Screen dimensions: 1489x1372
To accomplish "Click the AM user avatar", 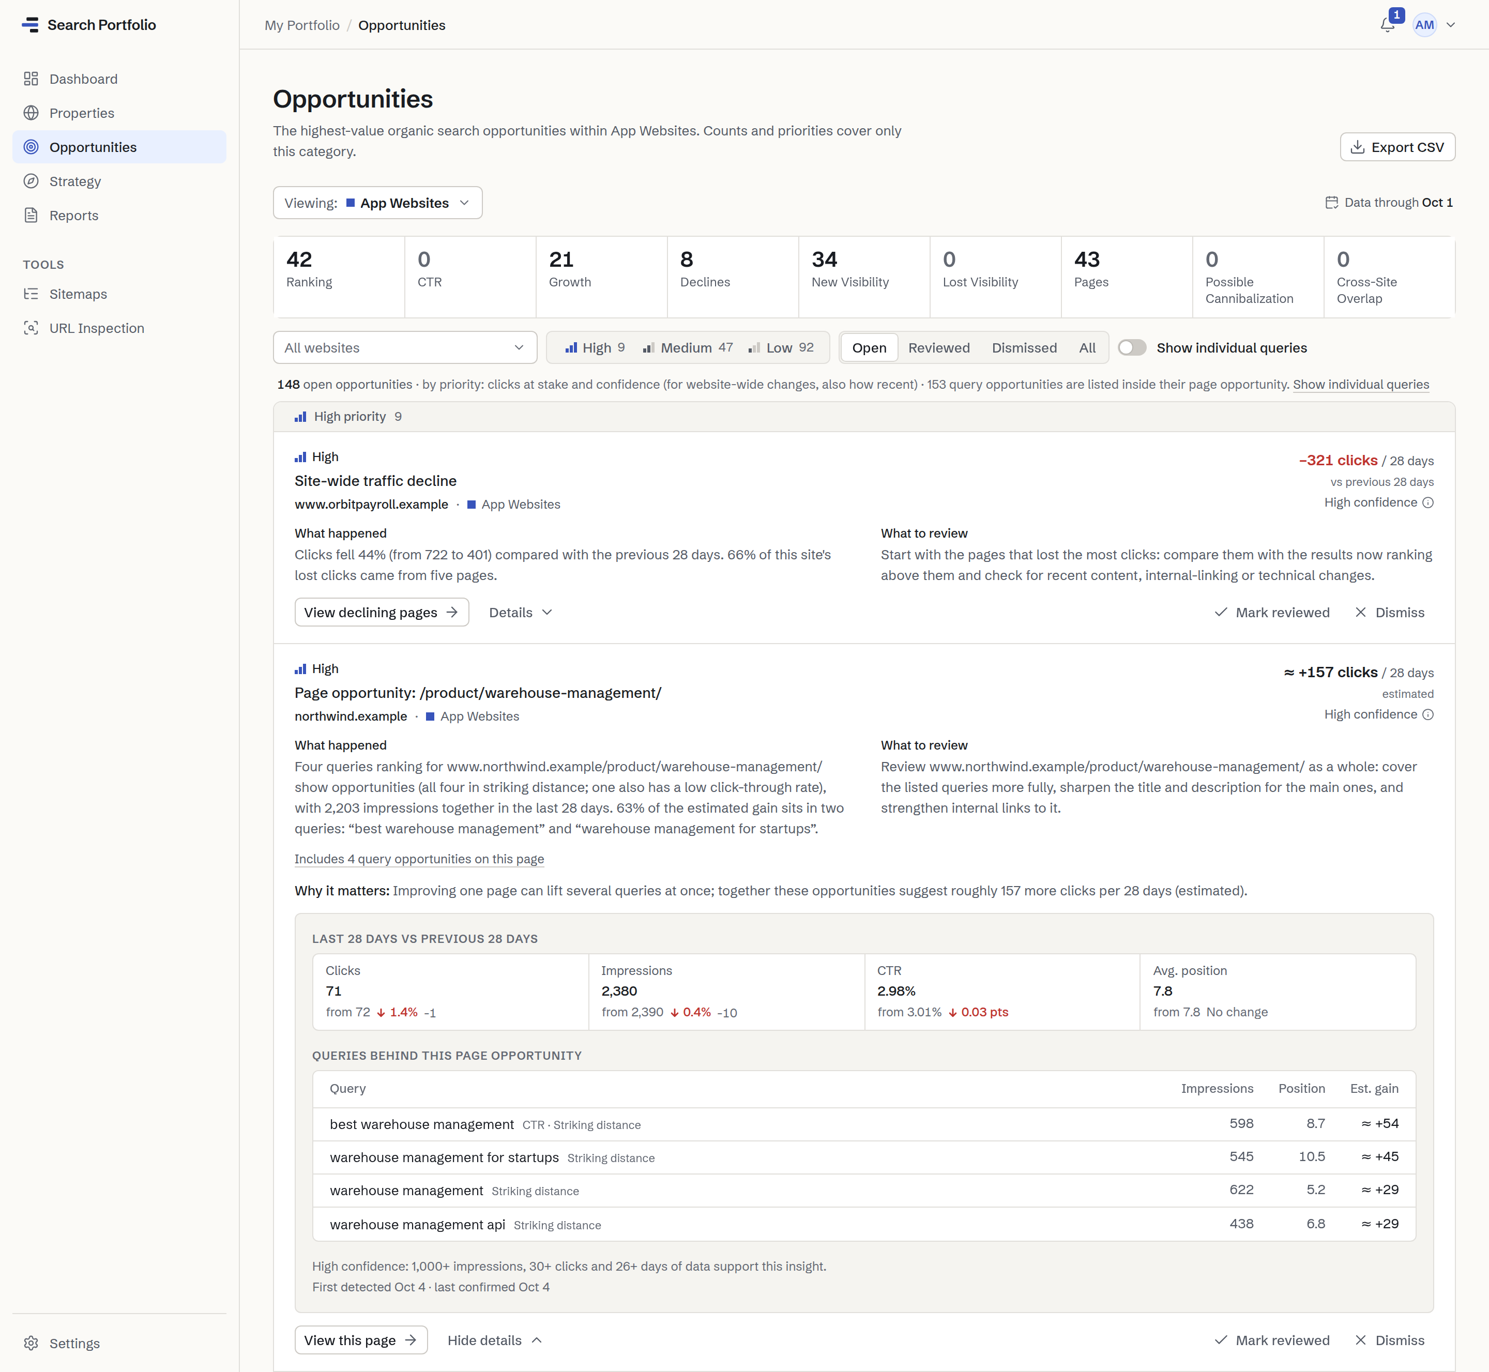I will pyautogui.click(x=1424, y=24).
